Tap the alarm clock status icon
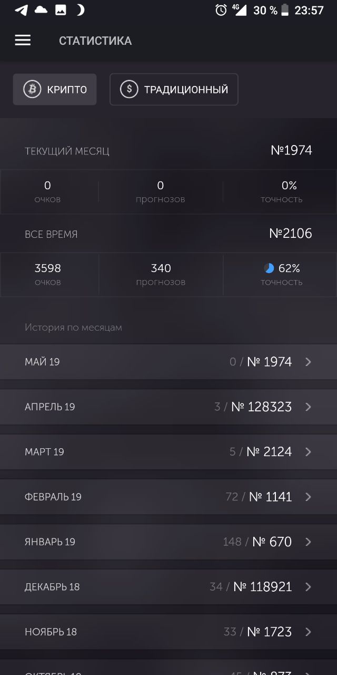Image resolution: width=337 pixels, height=675 pixels. pyautogui.click(x=221, y=10)
